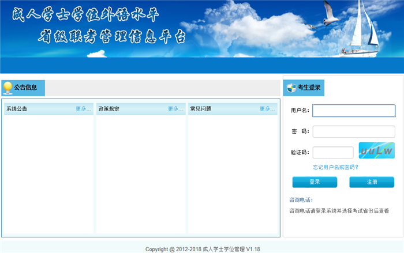Screen dimensions: 404x253
Task: Click the copyright footer text
Action: [203, 249]
